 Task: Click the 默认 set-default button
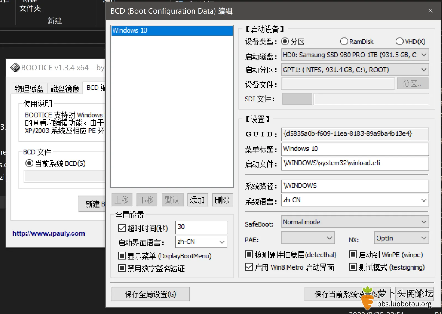pyautogui.click(x=172, y=200)
